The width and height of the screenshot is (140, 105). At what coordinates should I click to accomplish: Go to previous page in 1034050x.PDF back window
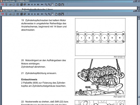(32, 4)
